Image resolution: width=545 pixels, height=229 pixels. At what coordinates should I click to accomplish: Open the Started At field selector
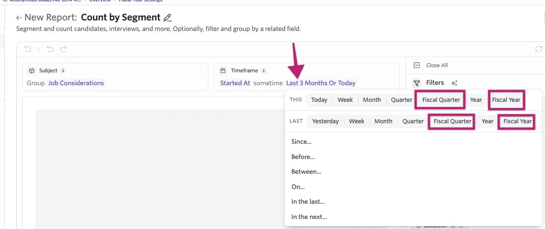[x=235, y=83]
